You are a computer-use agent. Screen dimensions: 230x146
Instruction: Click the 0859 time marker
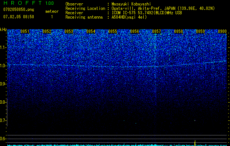coord(200,31)
